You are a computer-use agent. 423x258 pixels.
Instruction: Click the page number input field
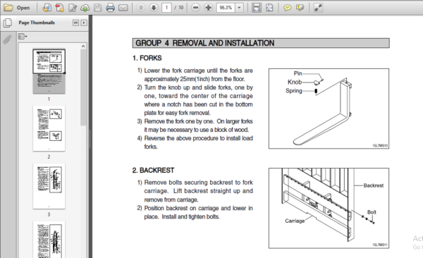click(166, 8)
